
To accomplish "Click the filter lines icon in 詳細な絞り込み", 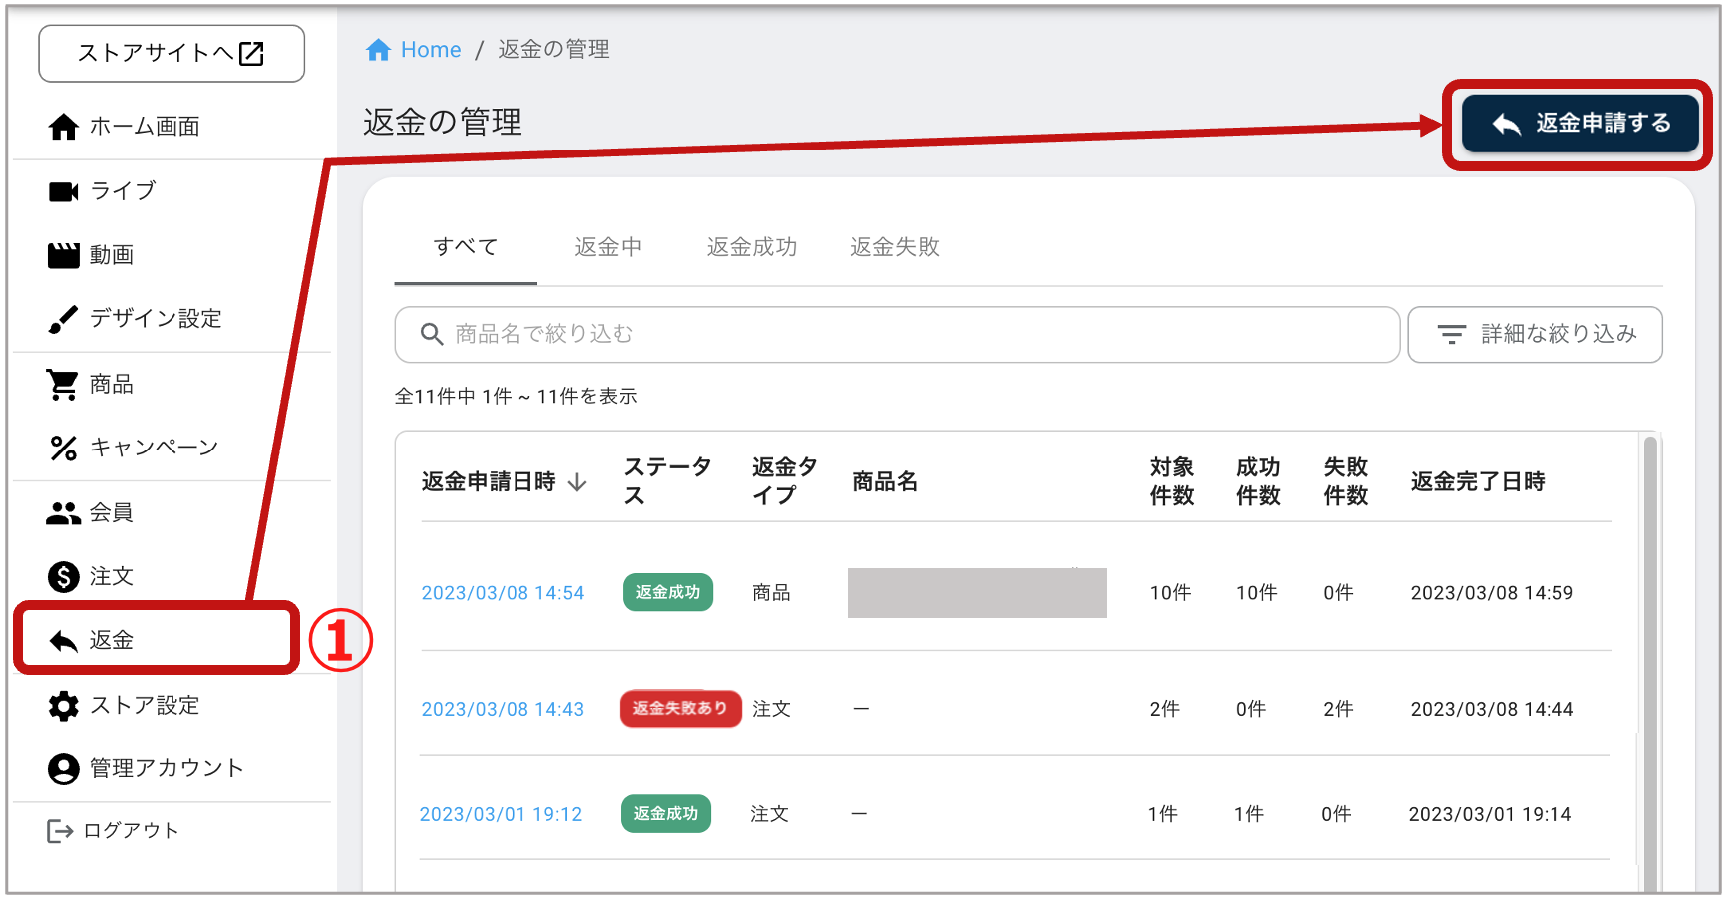I will 1452,334.
